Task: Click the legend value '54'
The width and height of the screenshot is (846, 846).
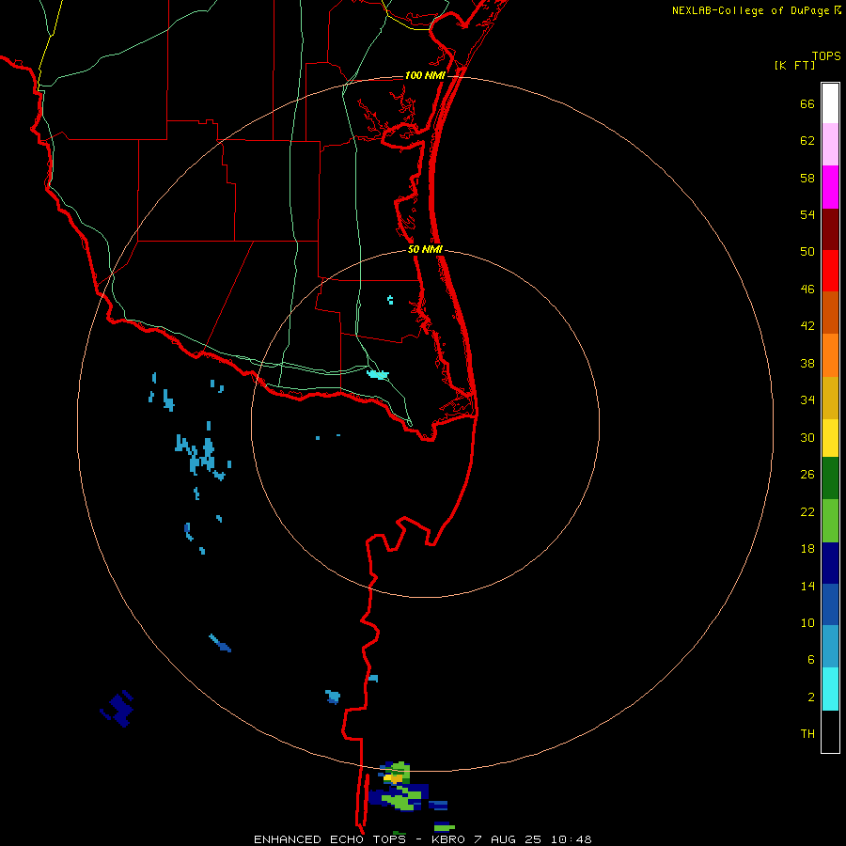Action: point(807,214)
